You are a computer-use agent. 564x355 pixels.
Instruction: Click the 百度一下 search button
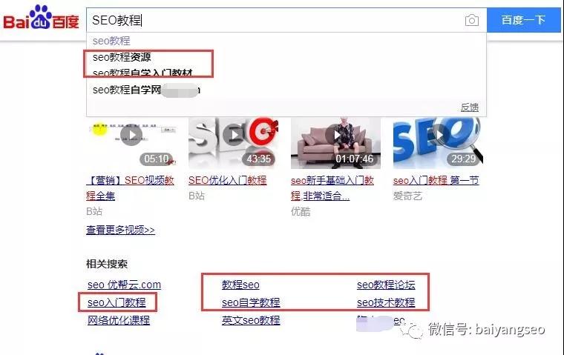click(523, 20)
